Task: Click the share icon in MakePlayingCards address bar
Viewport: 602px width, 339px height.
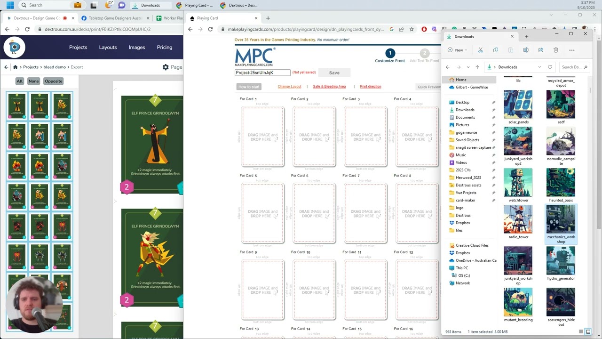Action: (x=401, y=29)
